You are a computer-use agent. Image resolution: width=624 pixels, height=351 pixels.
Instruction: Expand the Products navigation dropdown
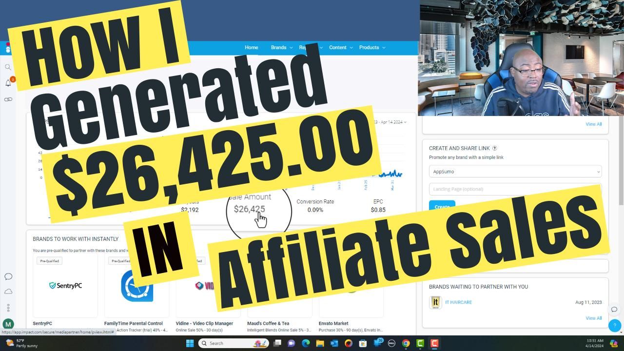click(x=372, y=47)
